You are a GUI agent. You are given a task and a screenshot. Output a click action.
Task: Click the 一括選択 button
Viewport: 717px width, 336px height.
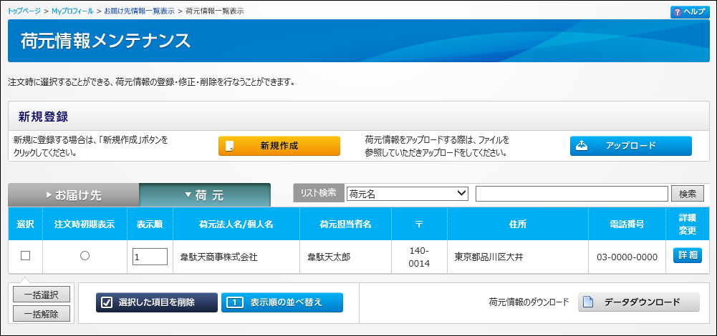coord(41,295)
